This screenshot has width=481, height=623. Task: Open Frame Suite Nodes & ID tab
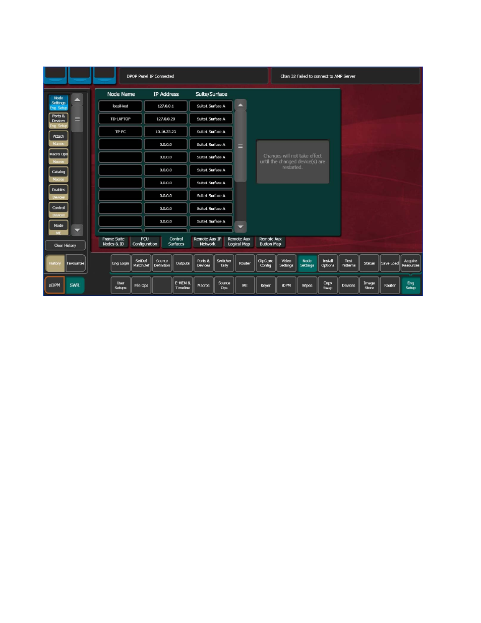[113, 242]
